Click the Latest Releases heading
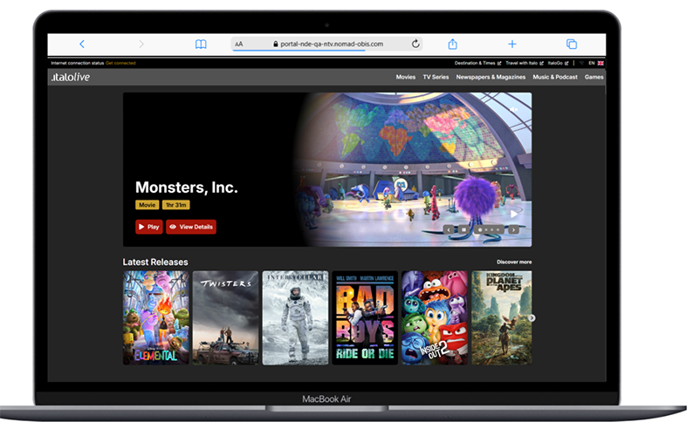Viewport: 693px width, 422px height. tap(155, 262)
